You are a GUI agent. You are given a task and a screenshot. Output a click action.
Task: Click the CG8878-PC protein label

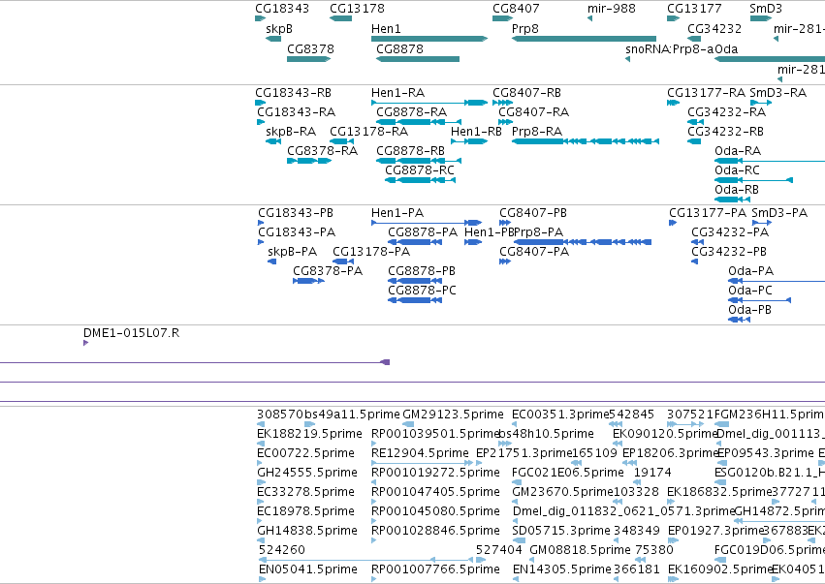click(422, 292)
